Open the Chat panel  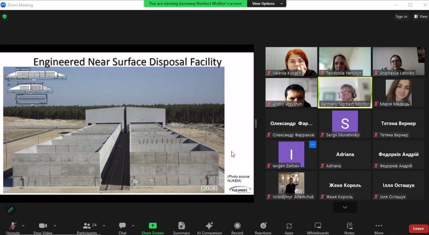point(122,226)
